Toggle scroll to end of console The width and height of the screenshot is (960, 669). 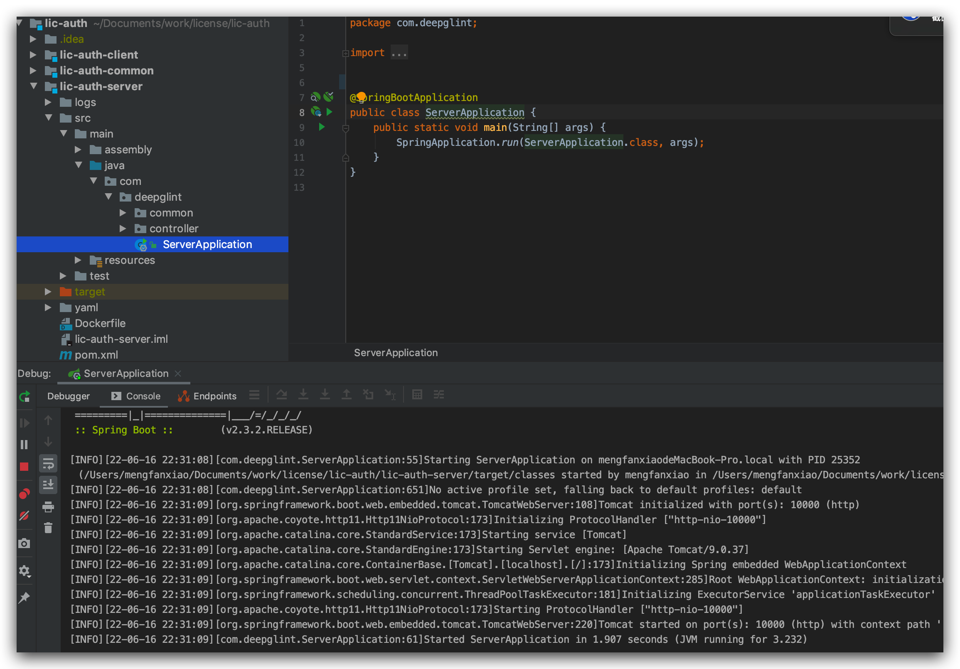(x=48, y=485)
